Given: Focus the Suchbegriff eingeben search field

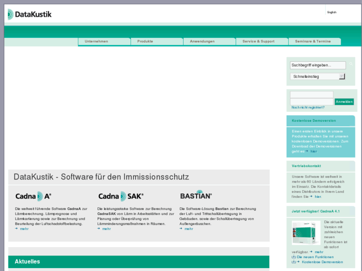Looking at the screenshot, I should coord(318,65).
